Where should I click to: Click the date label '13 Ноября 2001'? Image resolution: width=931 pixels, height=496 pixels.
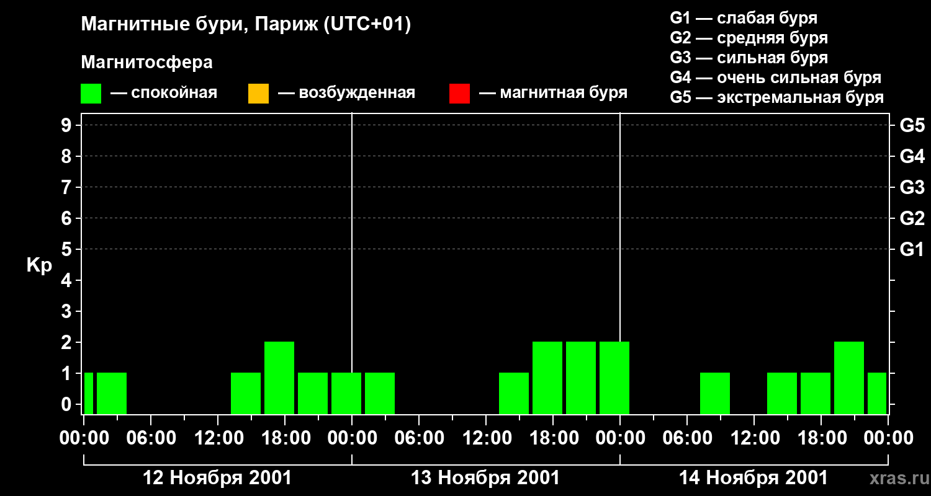point(485,478)
